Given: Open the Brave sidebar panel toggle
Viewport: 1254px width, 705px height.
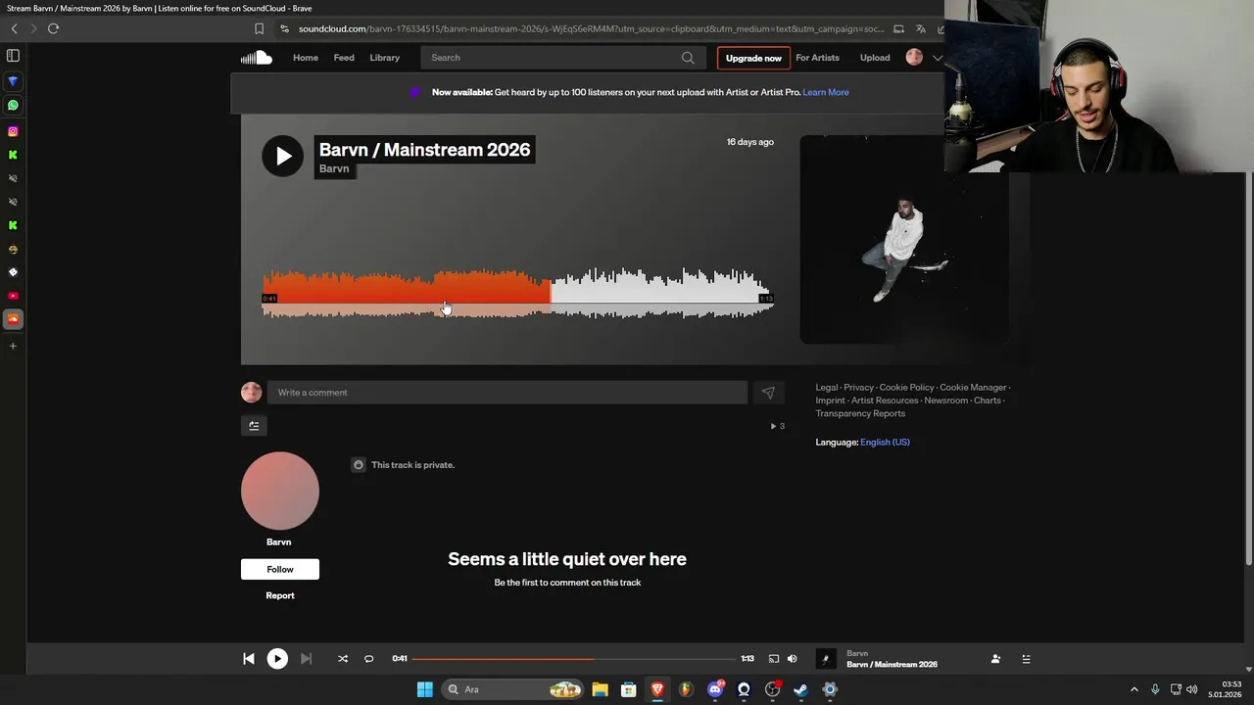Looking at the screenshot, I should (x=13, y=56).
